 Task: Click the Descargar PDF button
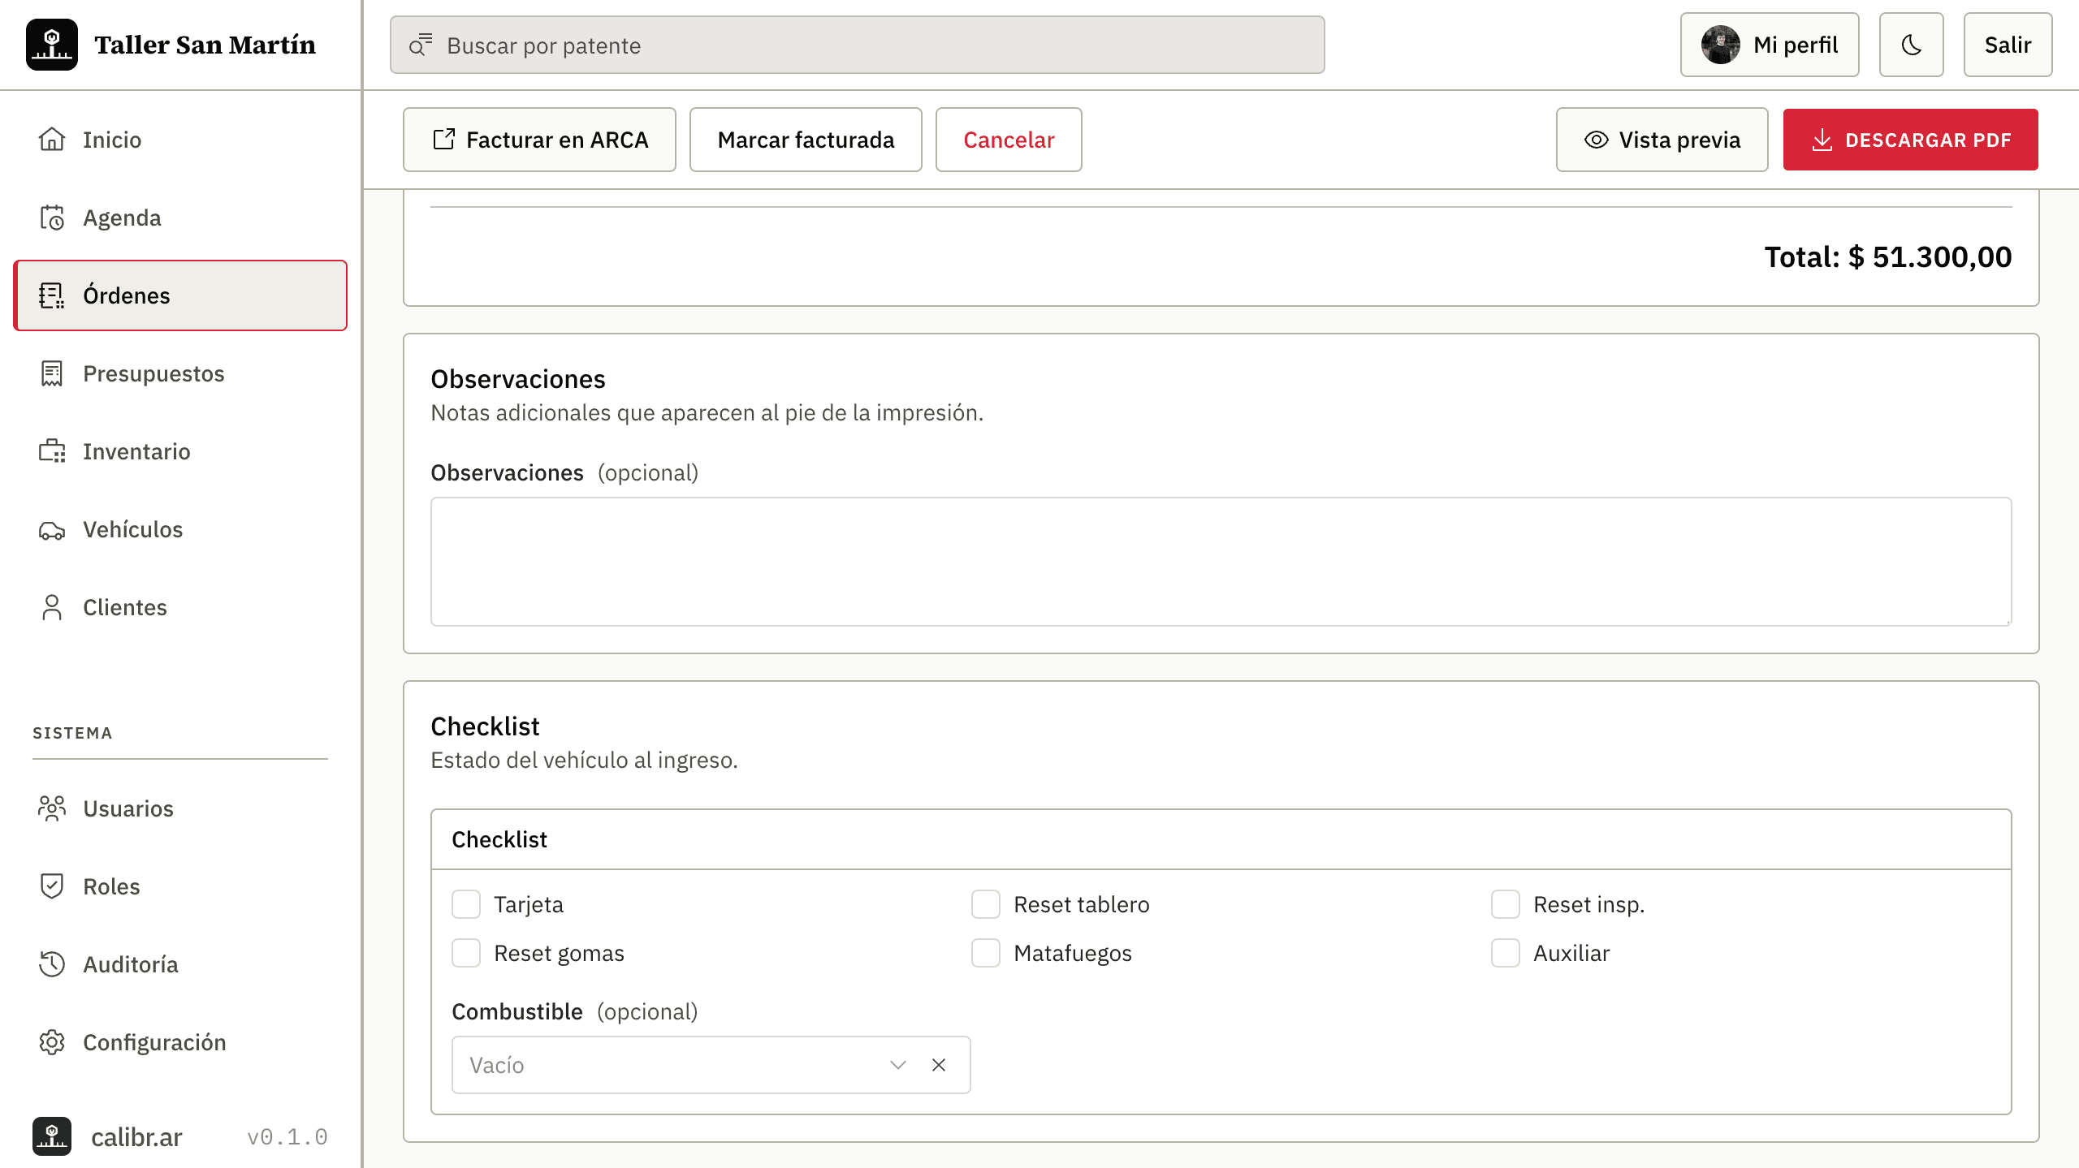tap(1910, 140)
